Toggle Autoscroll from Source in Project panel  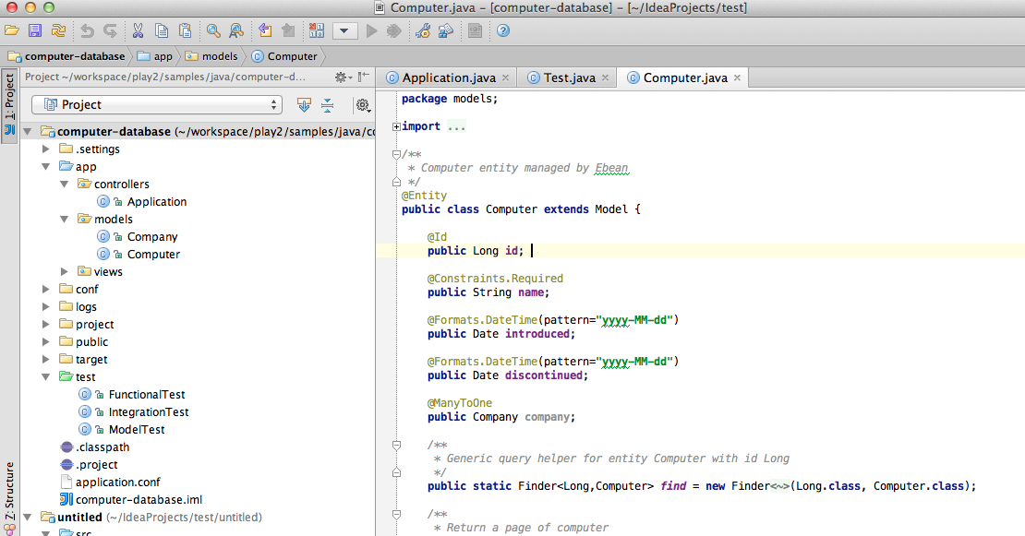[304, 104]
